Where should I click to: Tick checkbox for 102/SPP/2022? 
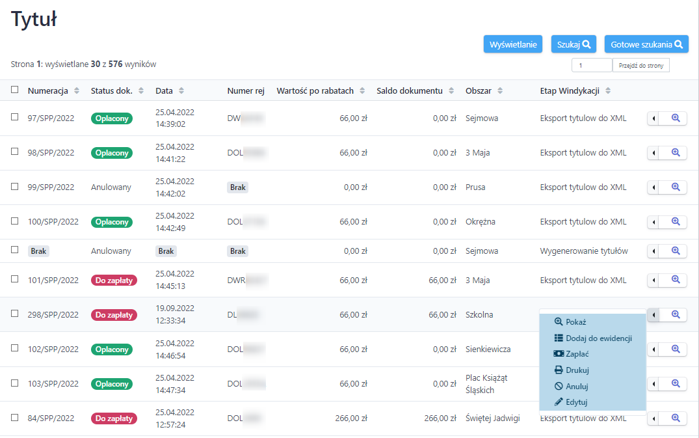[15, 348]
